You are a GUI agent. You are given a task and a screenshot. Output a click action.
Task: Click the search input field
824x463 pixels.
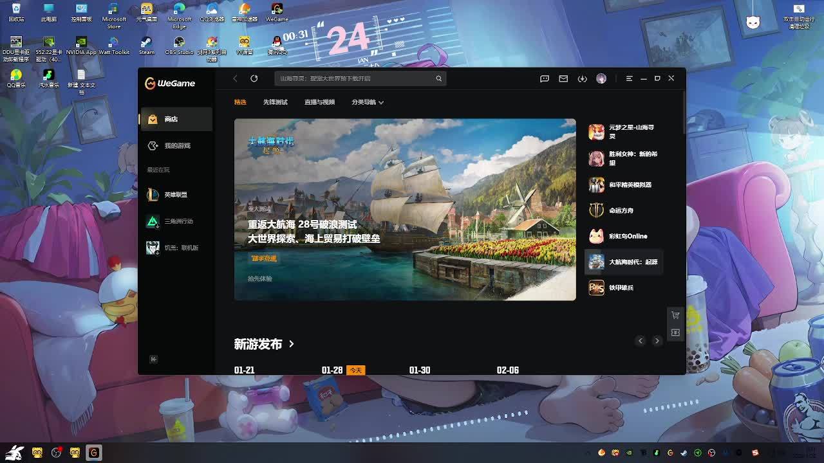[x=354, y=78]
